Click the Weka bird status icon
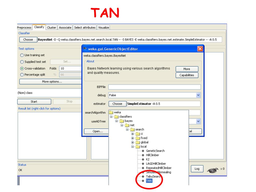 213,170
